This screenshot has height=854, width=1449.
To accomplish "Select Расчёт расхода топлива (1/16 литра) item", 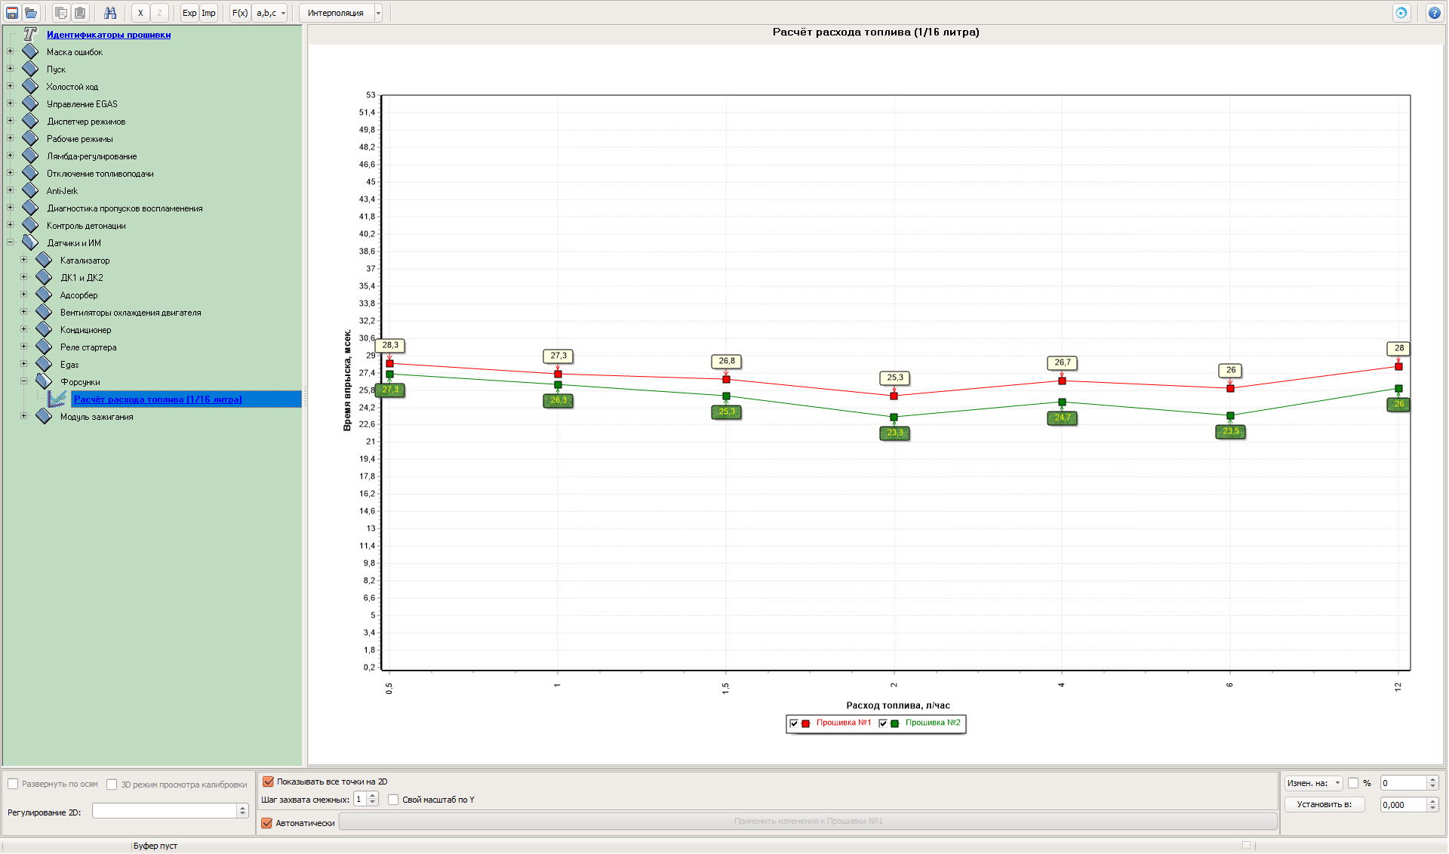I will (x=158, y=399).
